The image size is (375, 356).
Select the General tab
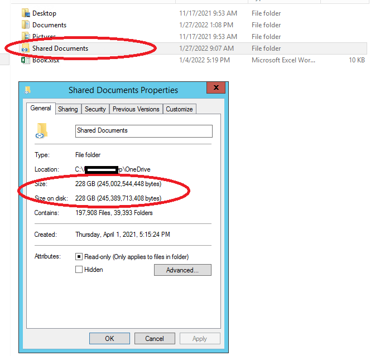pyautogui.click(x=41, y=108)
